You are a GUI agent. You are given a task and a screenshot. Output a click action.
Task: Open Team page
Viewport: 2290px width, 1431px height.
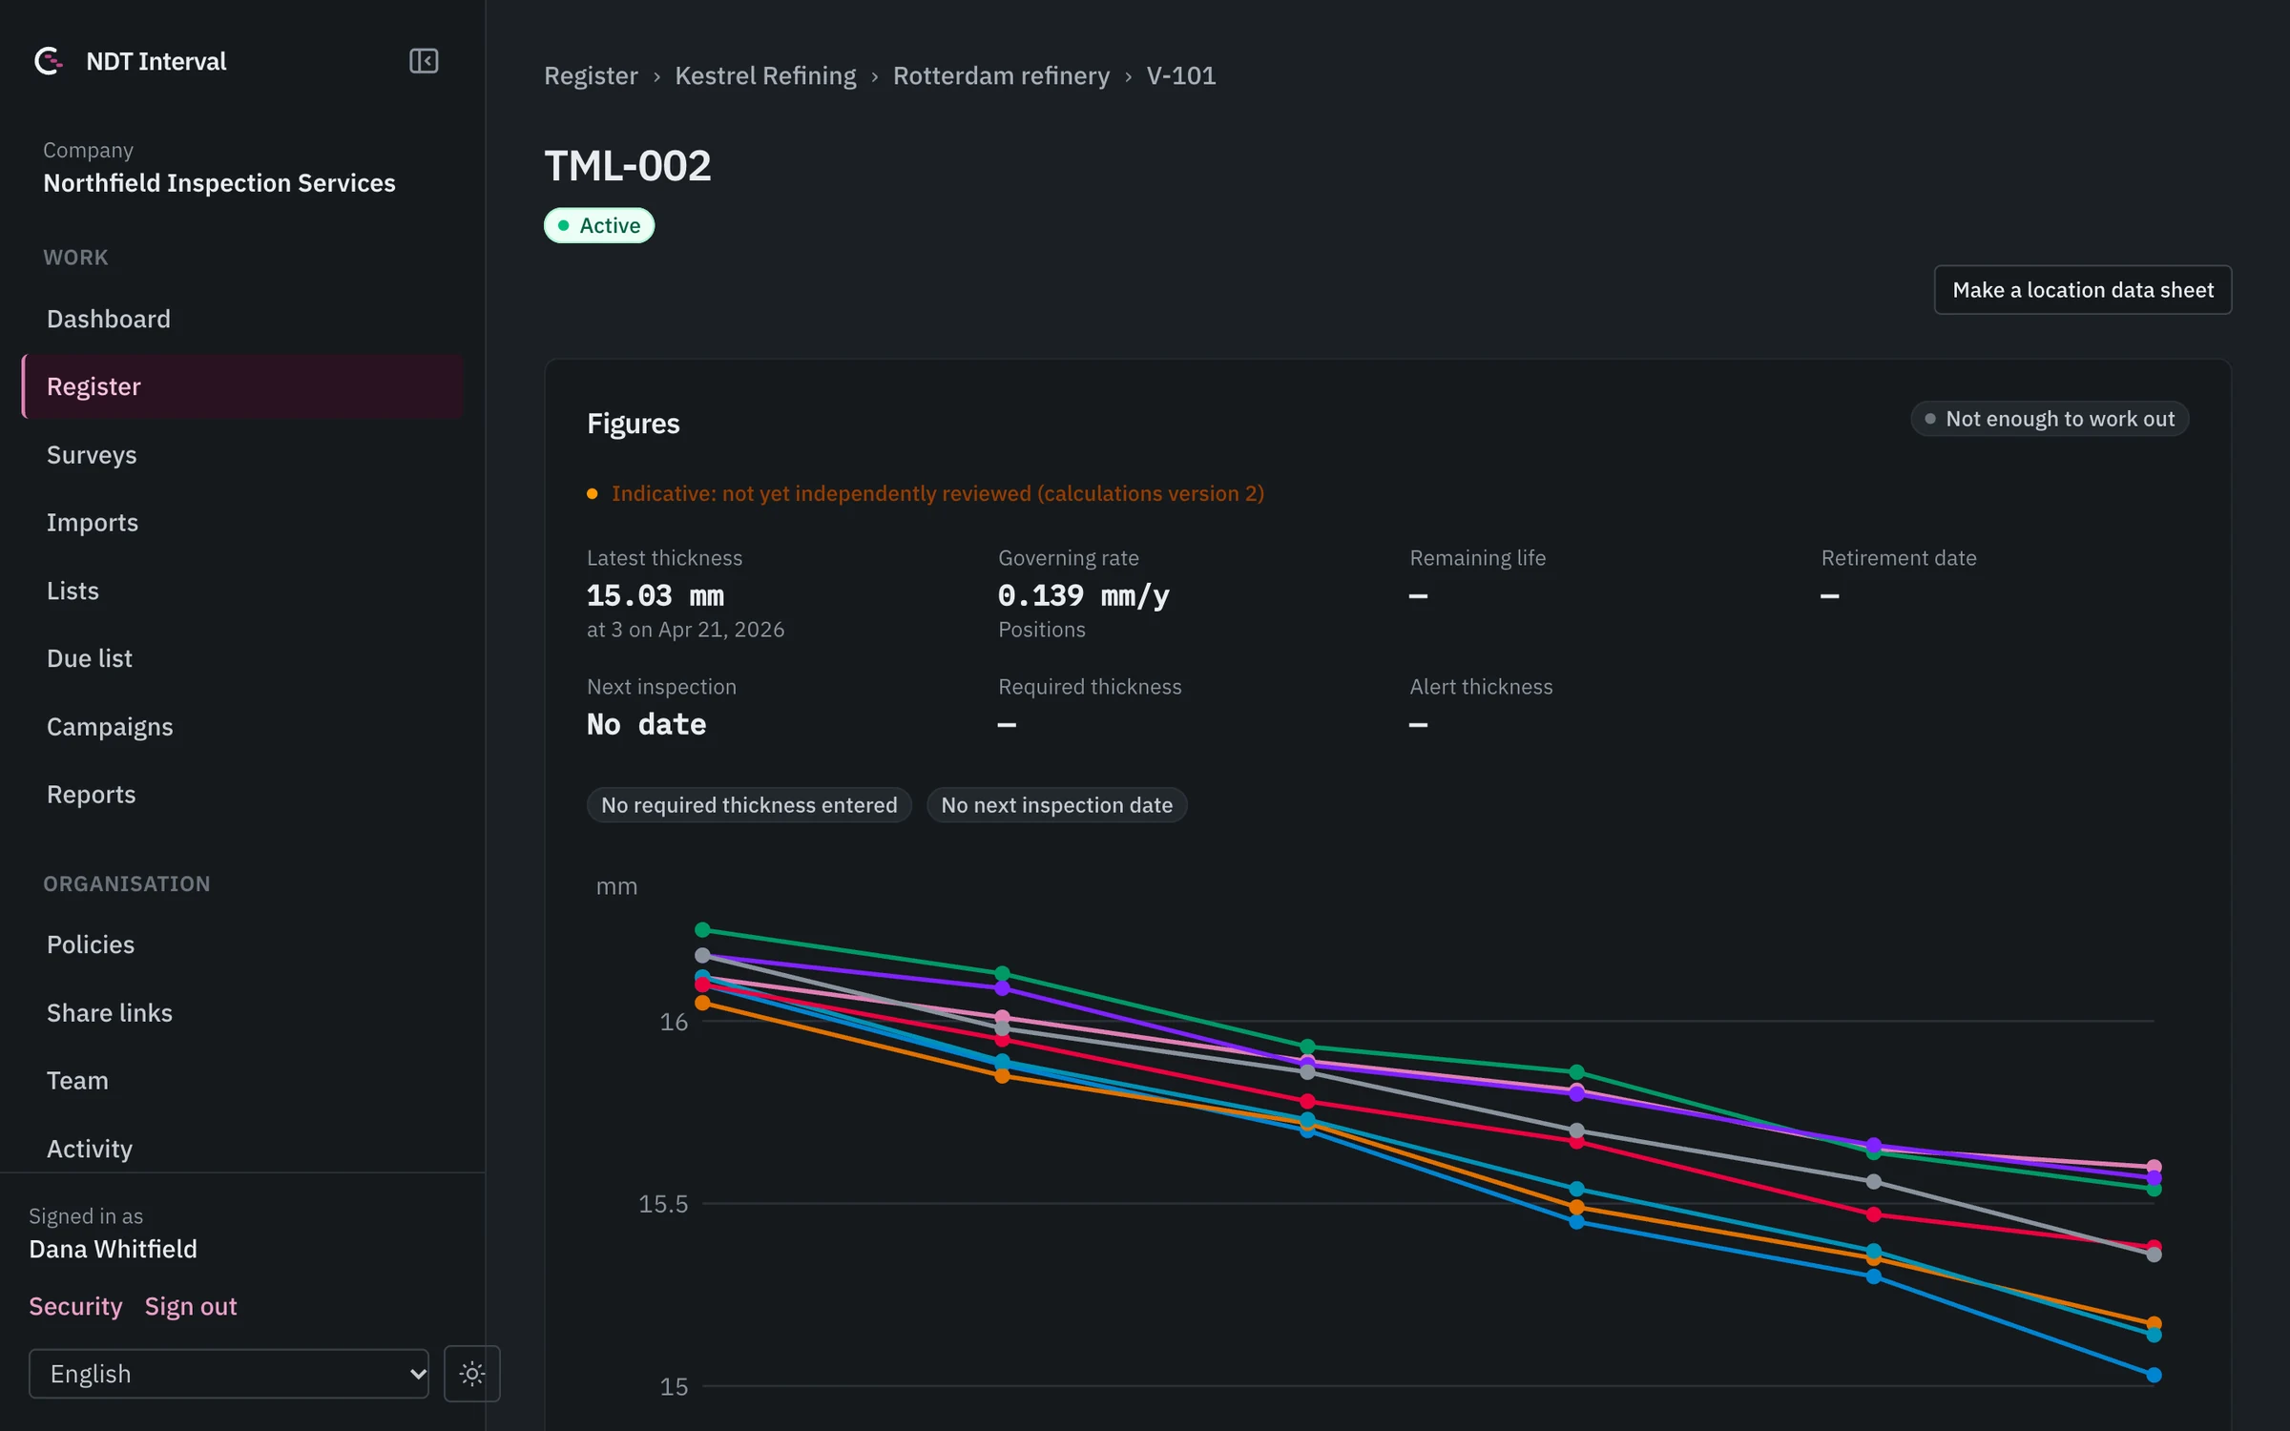(x=242, y=1081)
